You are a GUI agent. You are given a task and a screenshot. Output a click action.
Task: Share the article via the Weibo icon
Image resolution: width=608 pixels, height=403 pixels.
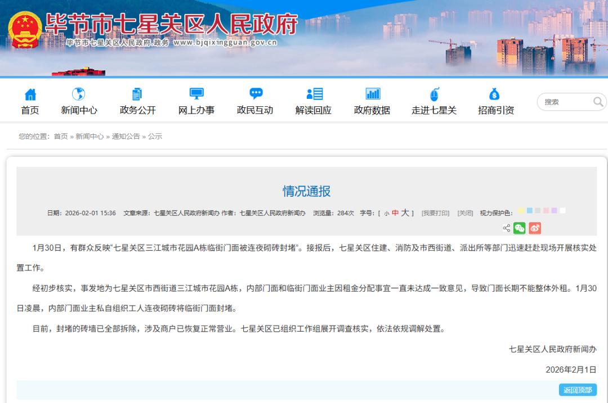tap(535, 228)
